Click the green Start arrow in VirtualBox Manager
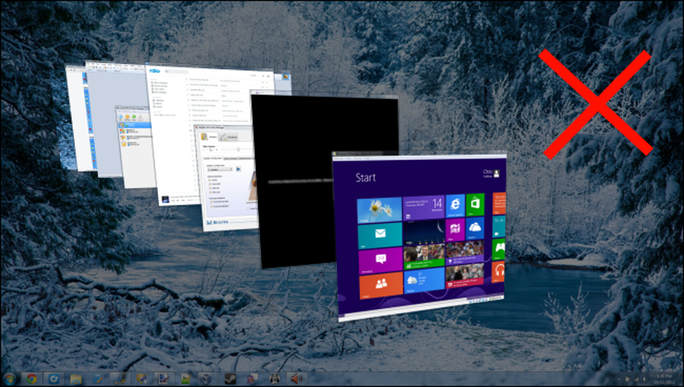The height and width of the screenshot is (387, 684). (134, 118)
